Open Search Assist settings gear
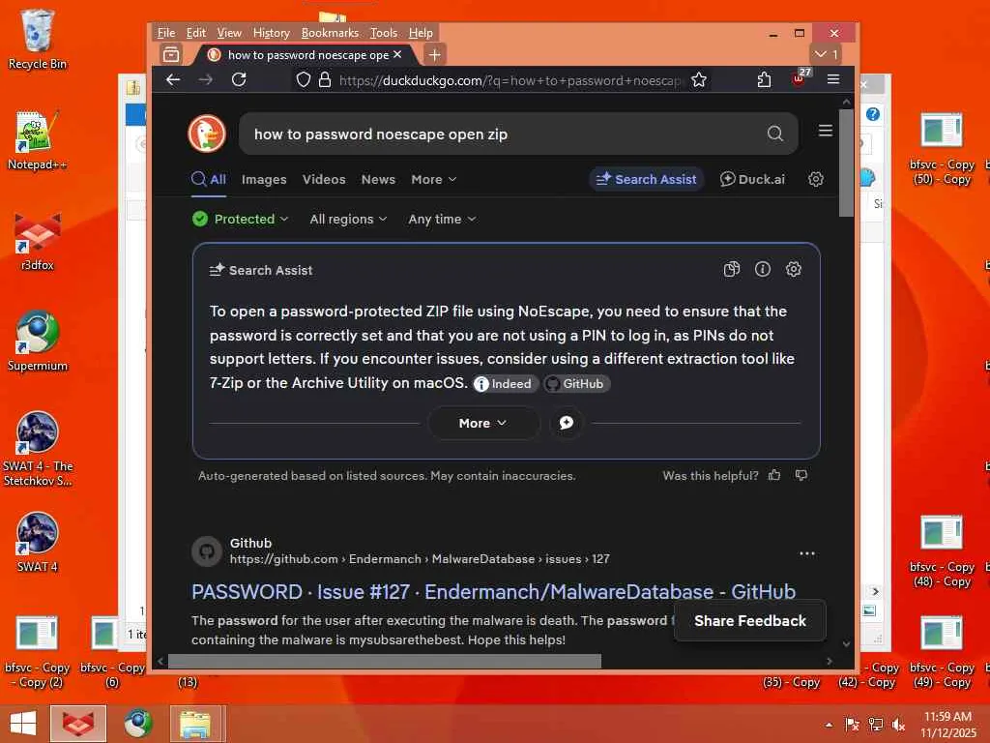The image size is (990, 743). pyautogui.click(x=794, y=270)
